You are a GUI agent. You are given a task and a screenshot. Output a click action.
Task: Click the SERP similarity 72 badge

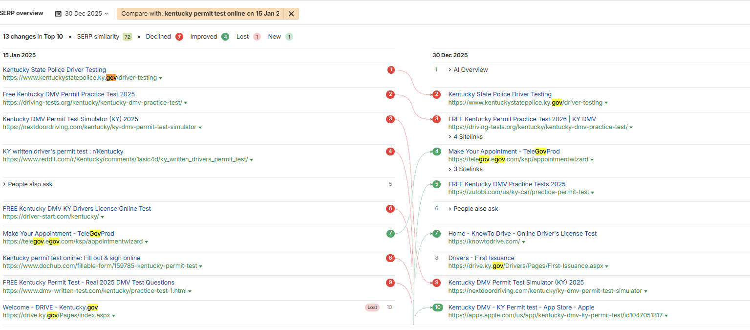tap(127, 37)
